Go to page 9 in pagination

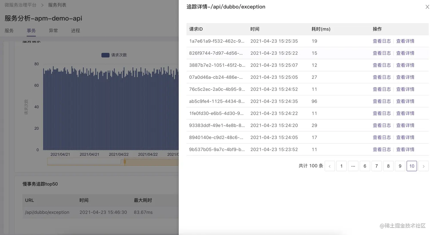(400, 166)
